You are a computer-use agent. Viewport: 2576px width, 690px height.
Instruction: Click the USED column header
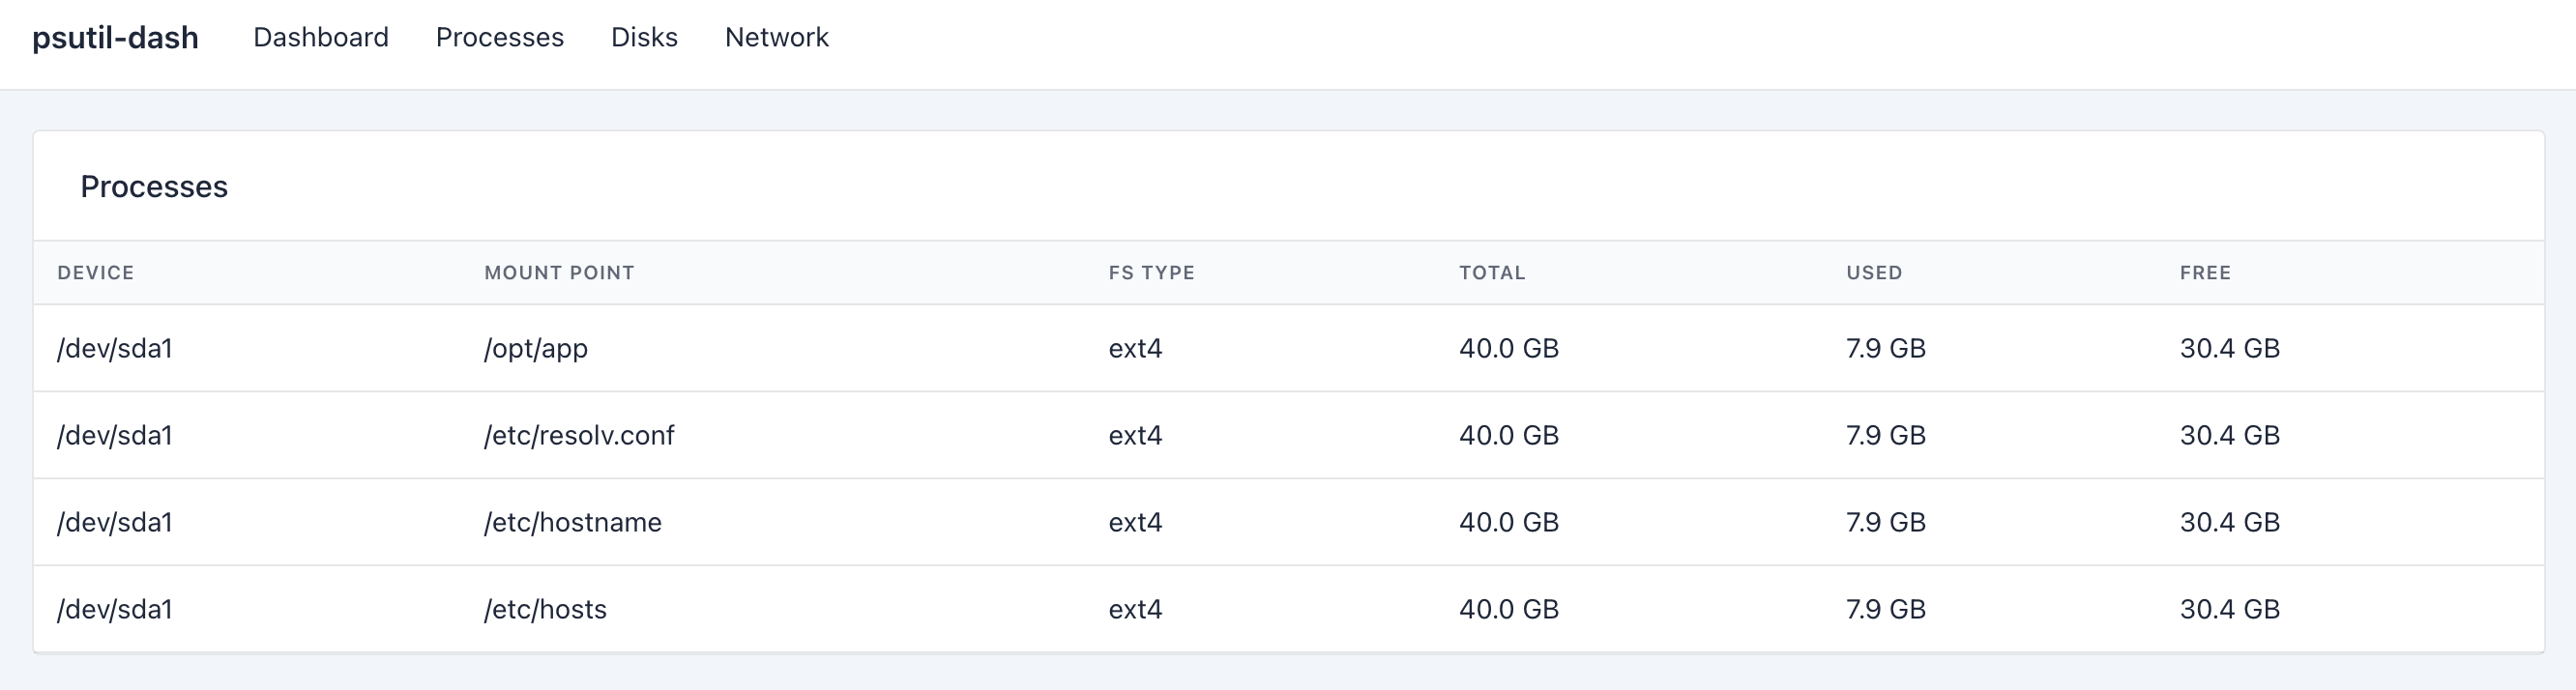tap(1873, 273)
